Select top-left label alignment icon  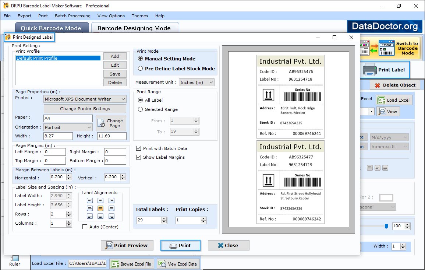[89, 201]
